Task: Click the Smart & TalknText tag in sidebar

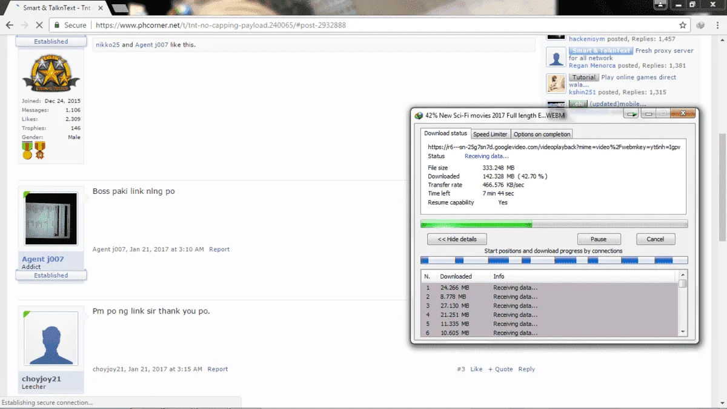Action: (x=600, y=51)
